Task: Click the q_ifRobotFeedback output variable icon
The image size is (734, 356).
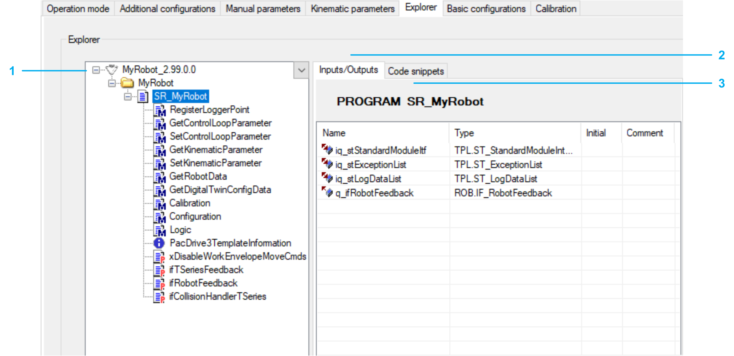Action: pos(327,192)
